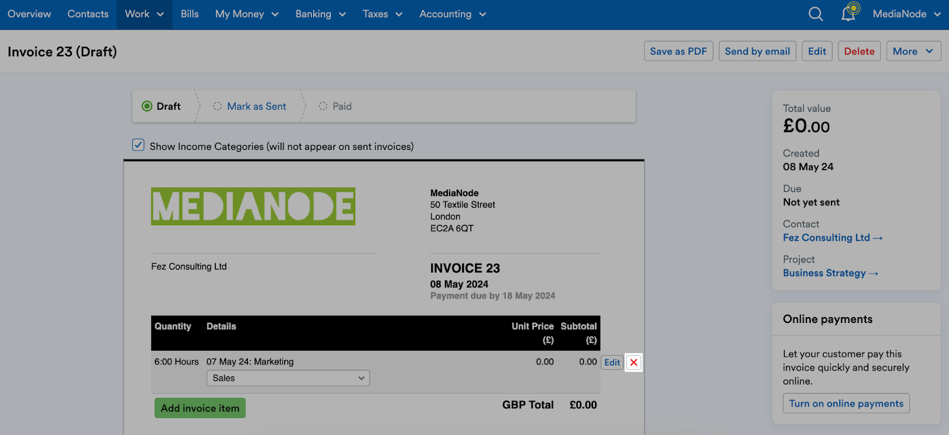This screenshot has height=435, width=949.
Task: Click the Edit invoice button in header
Action: pyautogui.click(x=817, y=51)
